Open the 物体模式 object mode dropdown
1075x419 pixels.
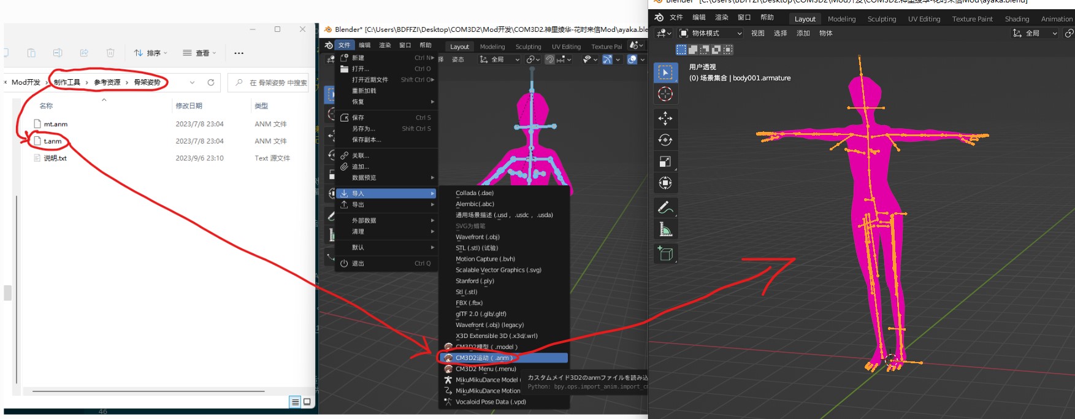pyautogui.click(x=711, y=33)
